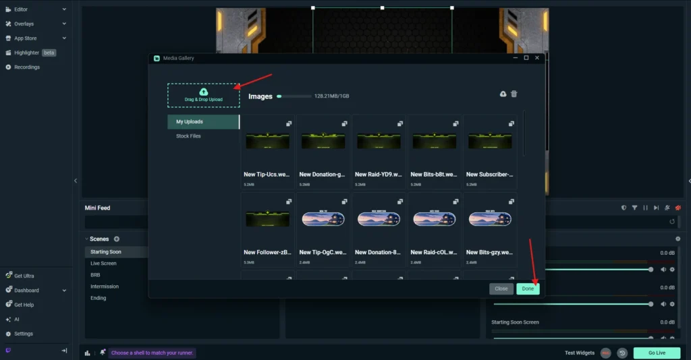Click the Twitch account icon
Image resolution: width=691 pixels, height=360 pixels.
(8, 351)
